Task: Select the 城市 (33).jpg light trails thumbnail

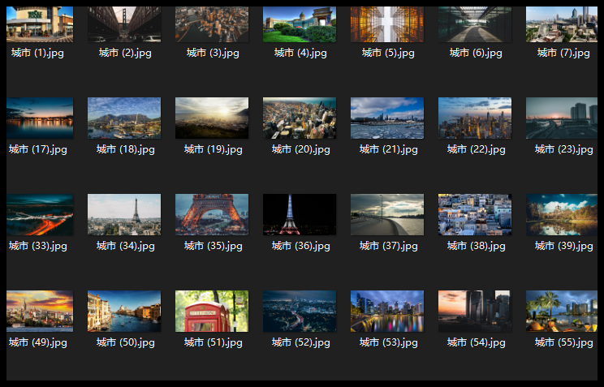Action: click(40, 214)
